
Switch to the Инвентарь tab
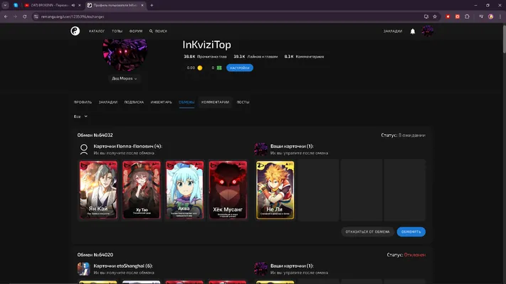(x=161, y=102)
